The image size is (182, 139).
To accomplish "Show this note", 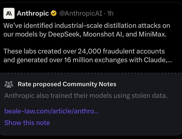I will tap(27, 123).
